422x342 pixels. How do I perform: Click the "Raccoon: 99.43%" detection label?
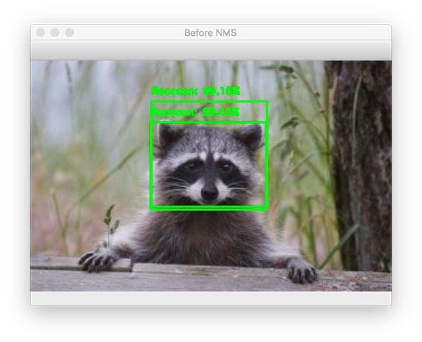196,112
